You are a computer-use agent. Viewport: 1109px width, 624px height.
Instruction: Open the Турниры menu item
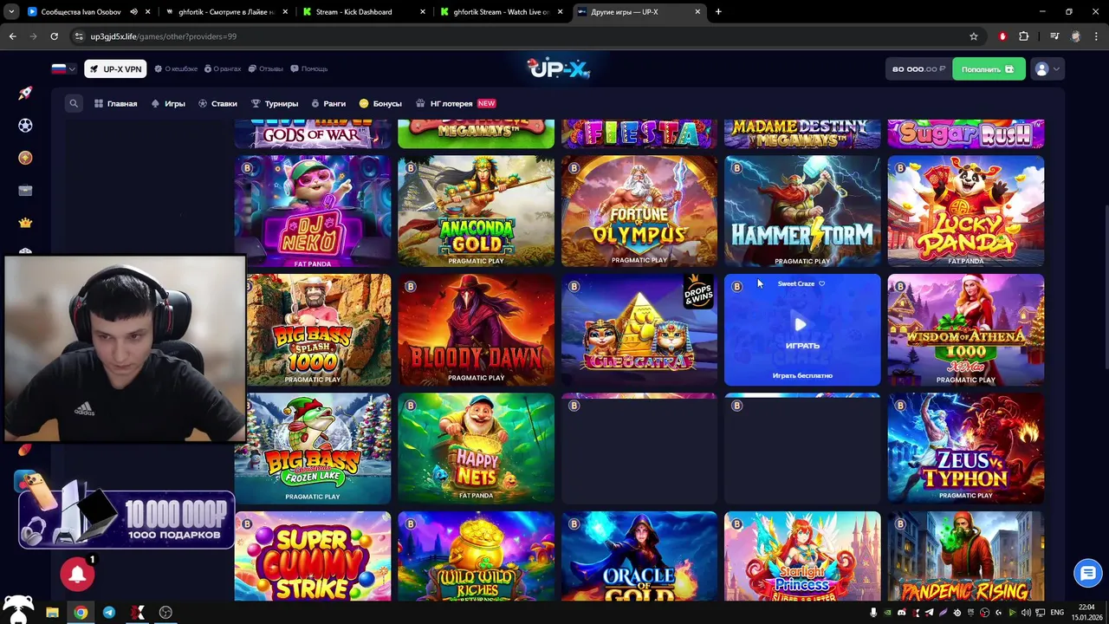pyautogui.click(x=275, y=103)
